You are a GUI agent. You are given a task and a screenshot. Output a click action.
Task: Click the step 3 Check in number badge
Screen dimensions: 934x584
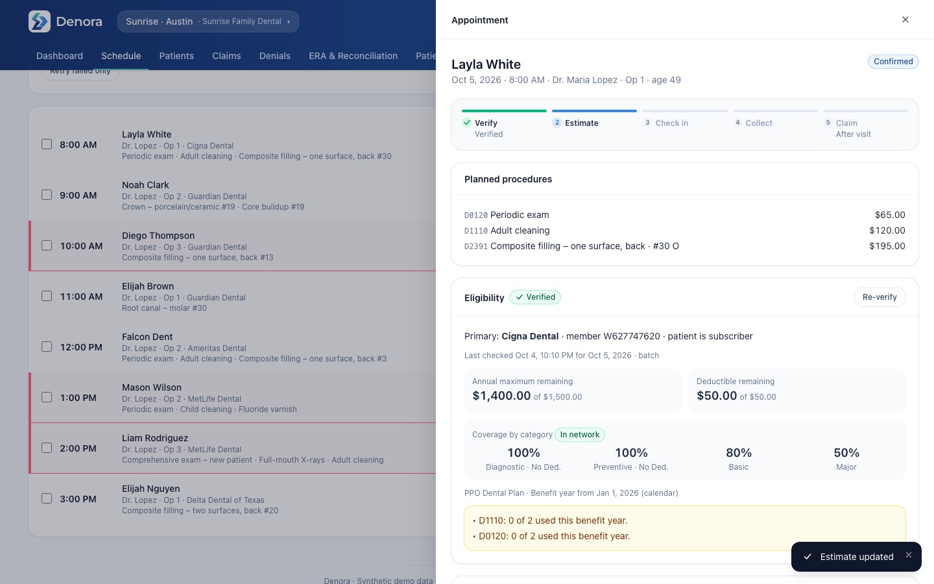tap(647, 123)
